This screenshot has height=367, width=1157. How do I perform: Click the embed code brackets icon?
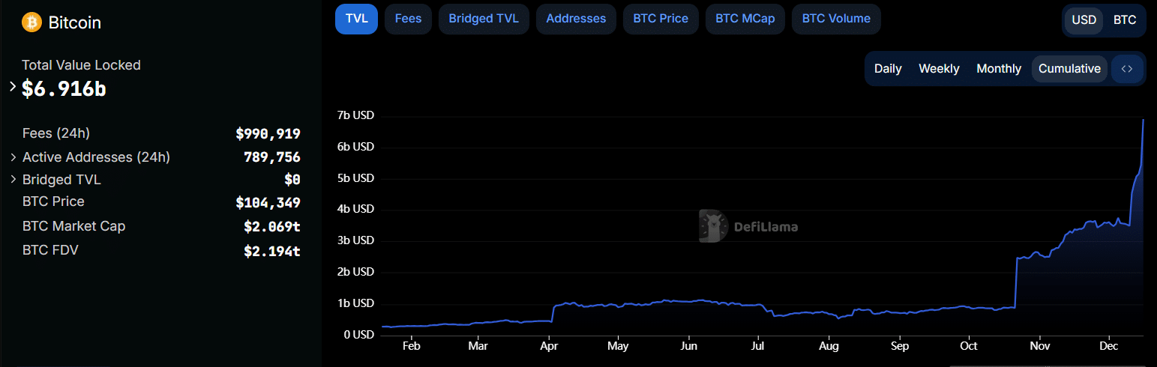(1126, 69)
